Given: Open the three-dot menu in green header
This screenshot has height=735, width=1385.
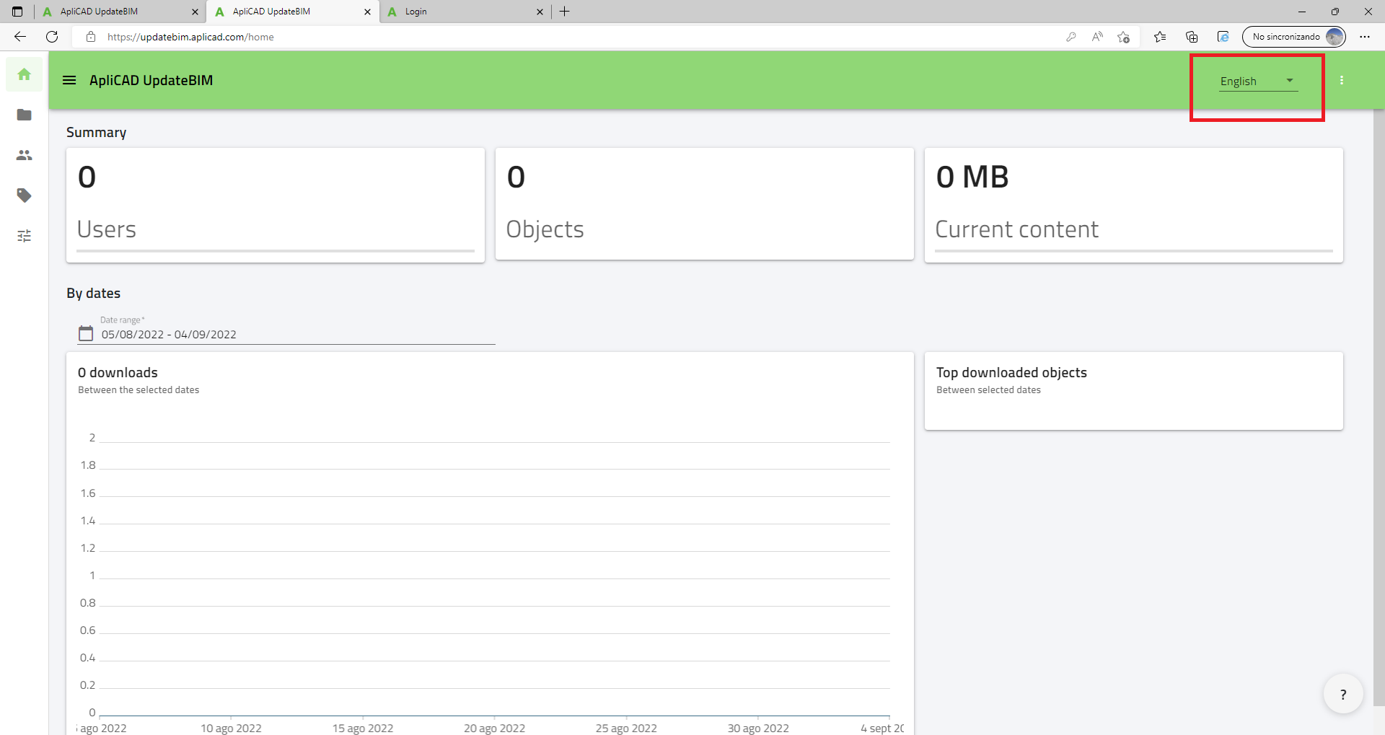Looking at the screenshot, I should point(1342,80).
